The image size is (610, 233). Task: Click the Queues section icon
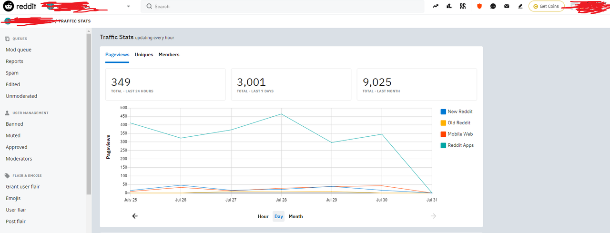(x=7, y=39)
